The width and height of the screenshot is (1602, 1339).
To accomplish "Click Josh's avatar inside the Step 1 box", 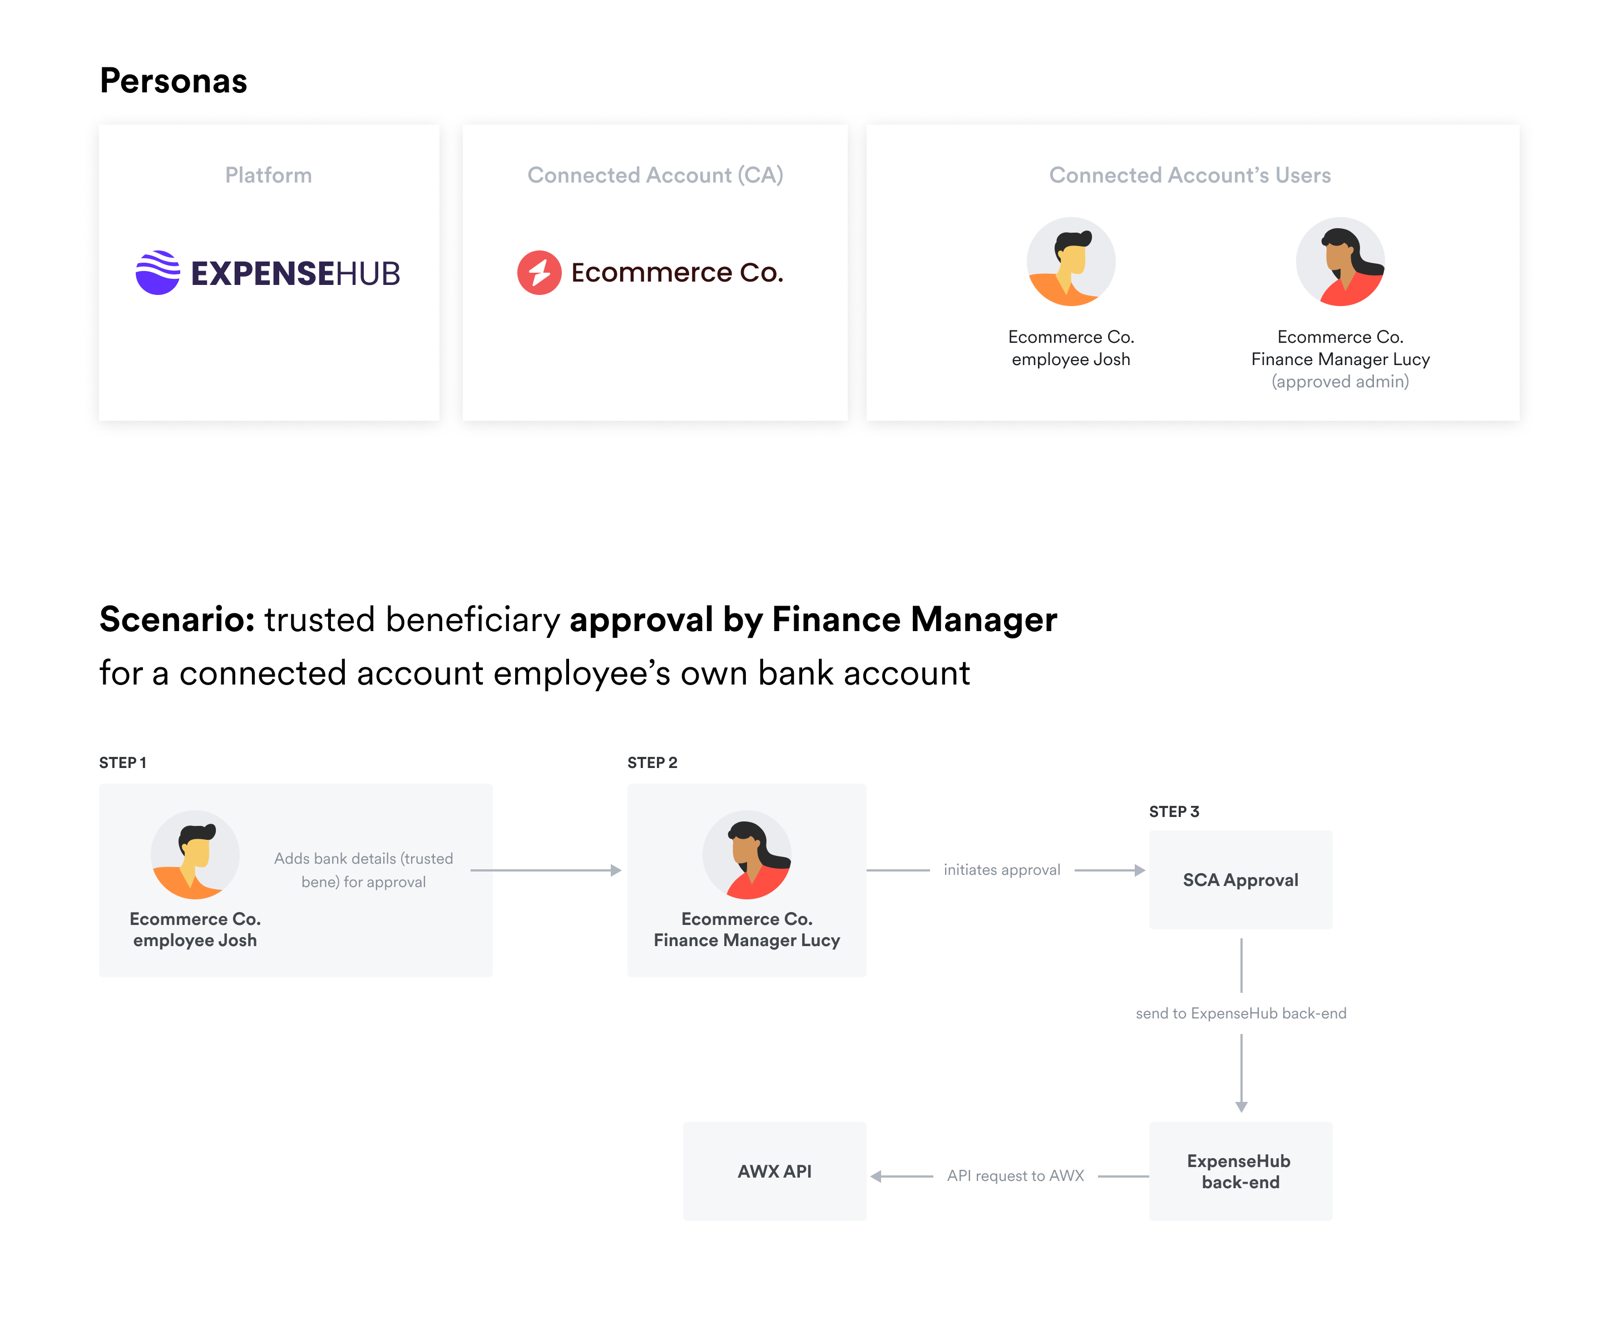I will [195, 854].
